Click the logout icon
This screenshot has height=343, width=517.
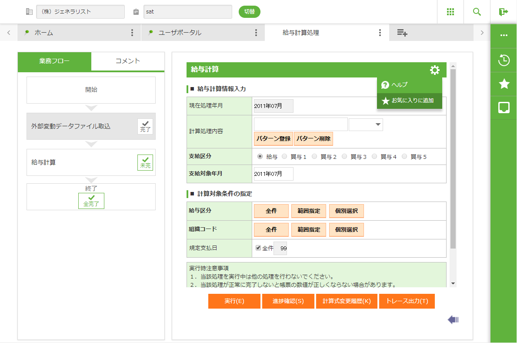pyautogui.click(x=504, y=12)
